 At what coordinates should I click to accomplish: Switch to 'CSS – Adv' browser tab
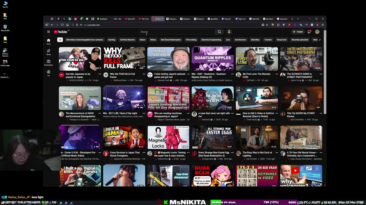pyautogui.click(x=116, y=19)
